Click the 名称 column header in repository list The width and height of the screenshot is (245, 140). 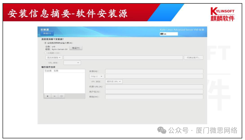56,71
